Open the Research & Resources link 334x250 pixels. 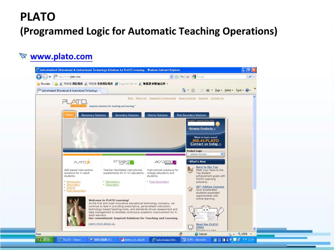[x=162, y=98]
